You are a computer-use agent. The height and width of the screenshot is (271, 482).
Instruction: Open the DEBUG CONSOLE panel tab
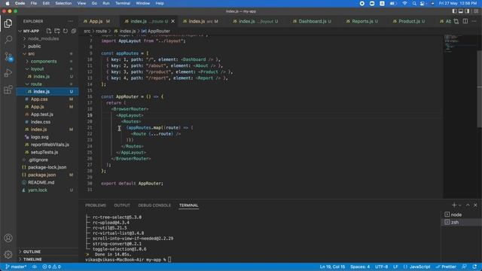154,206
